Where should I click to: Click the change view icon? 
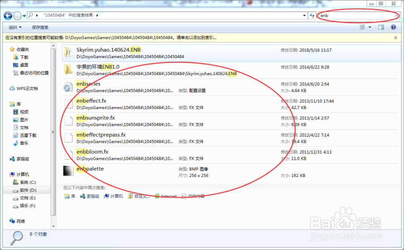pos(362,27)
